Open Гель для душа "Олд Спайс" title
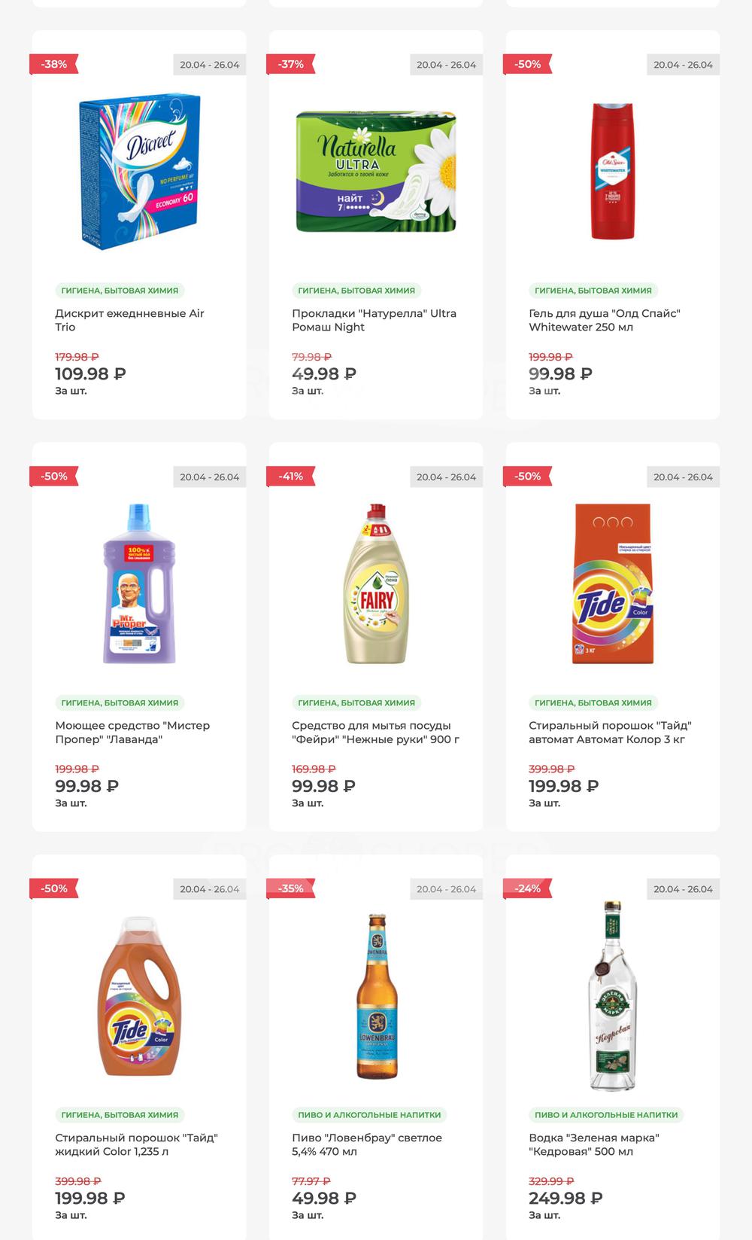This screenshot has width=752, height=1240. coord(604,320)
